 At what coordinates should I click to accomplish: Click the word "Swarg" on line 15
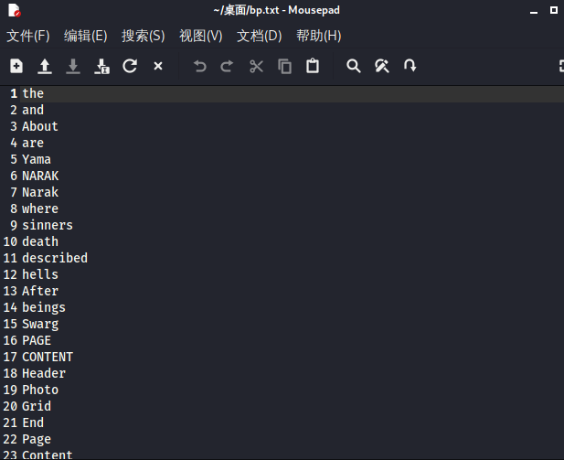point(40,325)
